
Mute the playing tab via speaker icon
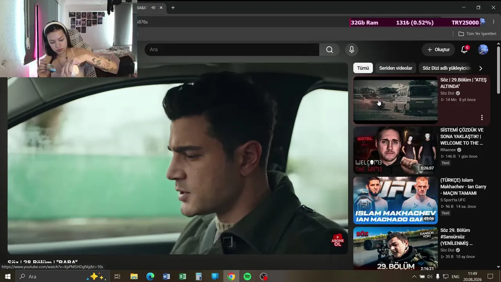153,7
